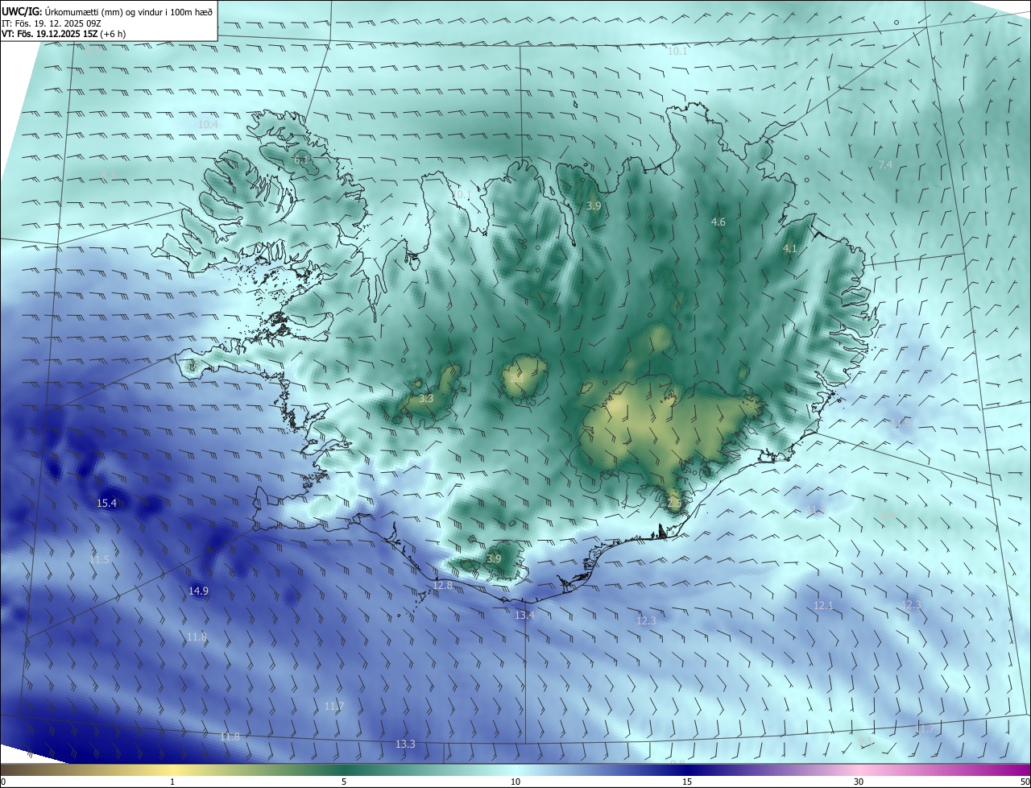
Task: Click the 4.6 value label on the map
Action: click(718, 222)
